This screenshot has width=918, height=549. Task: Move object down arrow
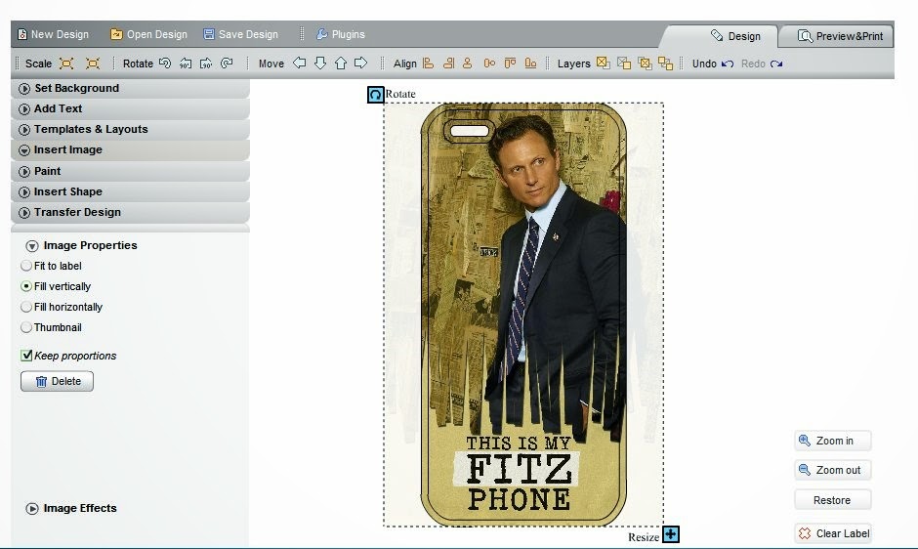[x=319, y=63]
